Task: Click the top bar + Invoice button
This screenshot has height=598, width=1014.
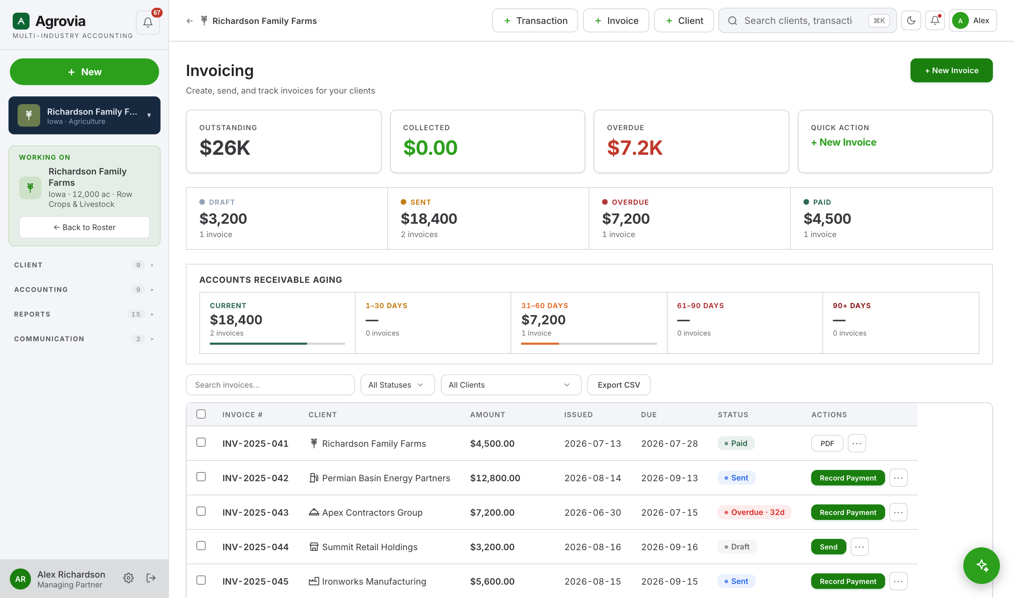Action: click(x=616, y=20)
